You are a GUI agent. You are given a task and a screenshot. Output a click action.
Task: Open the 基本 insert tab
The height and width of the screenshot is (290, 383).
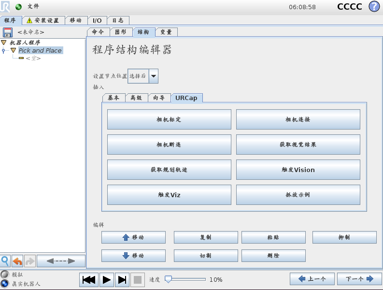click(113, 98)
